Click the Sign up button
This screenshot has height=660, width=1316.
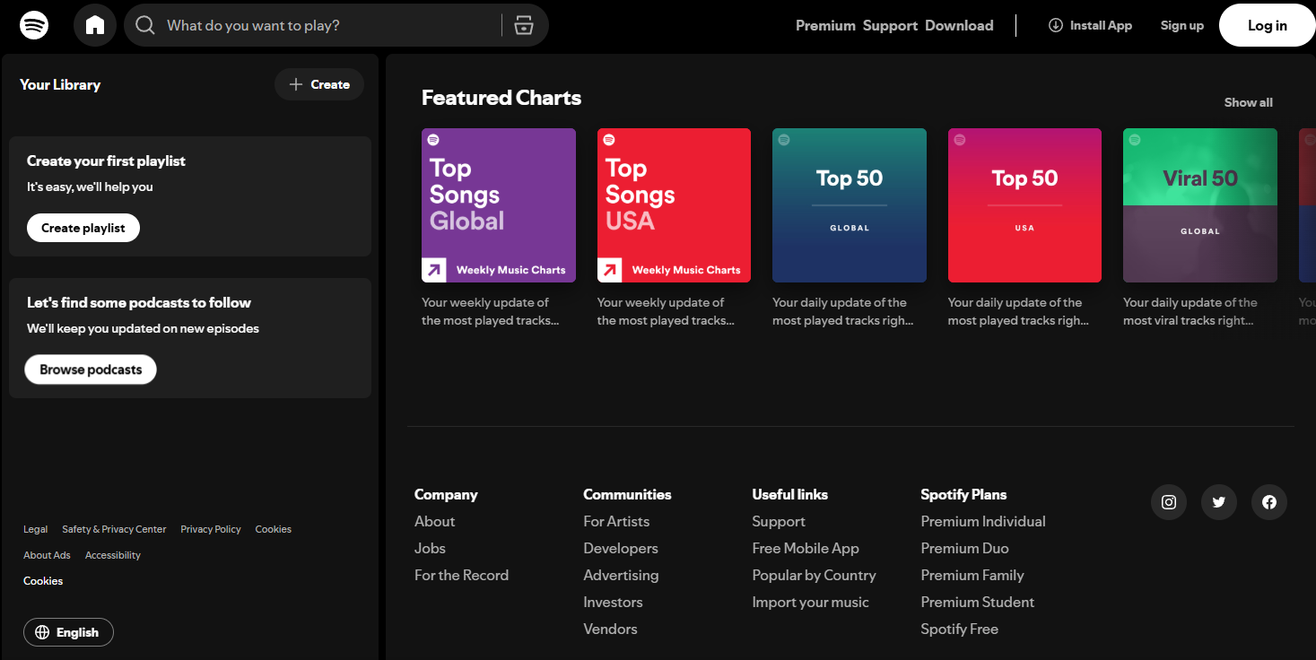point(1182,25)
